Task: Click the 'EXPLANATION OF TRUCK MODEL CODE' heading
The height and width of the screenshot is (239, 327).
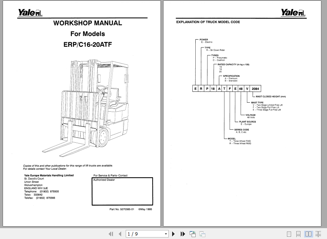Action: coord(208,22)
